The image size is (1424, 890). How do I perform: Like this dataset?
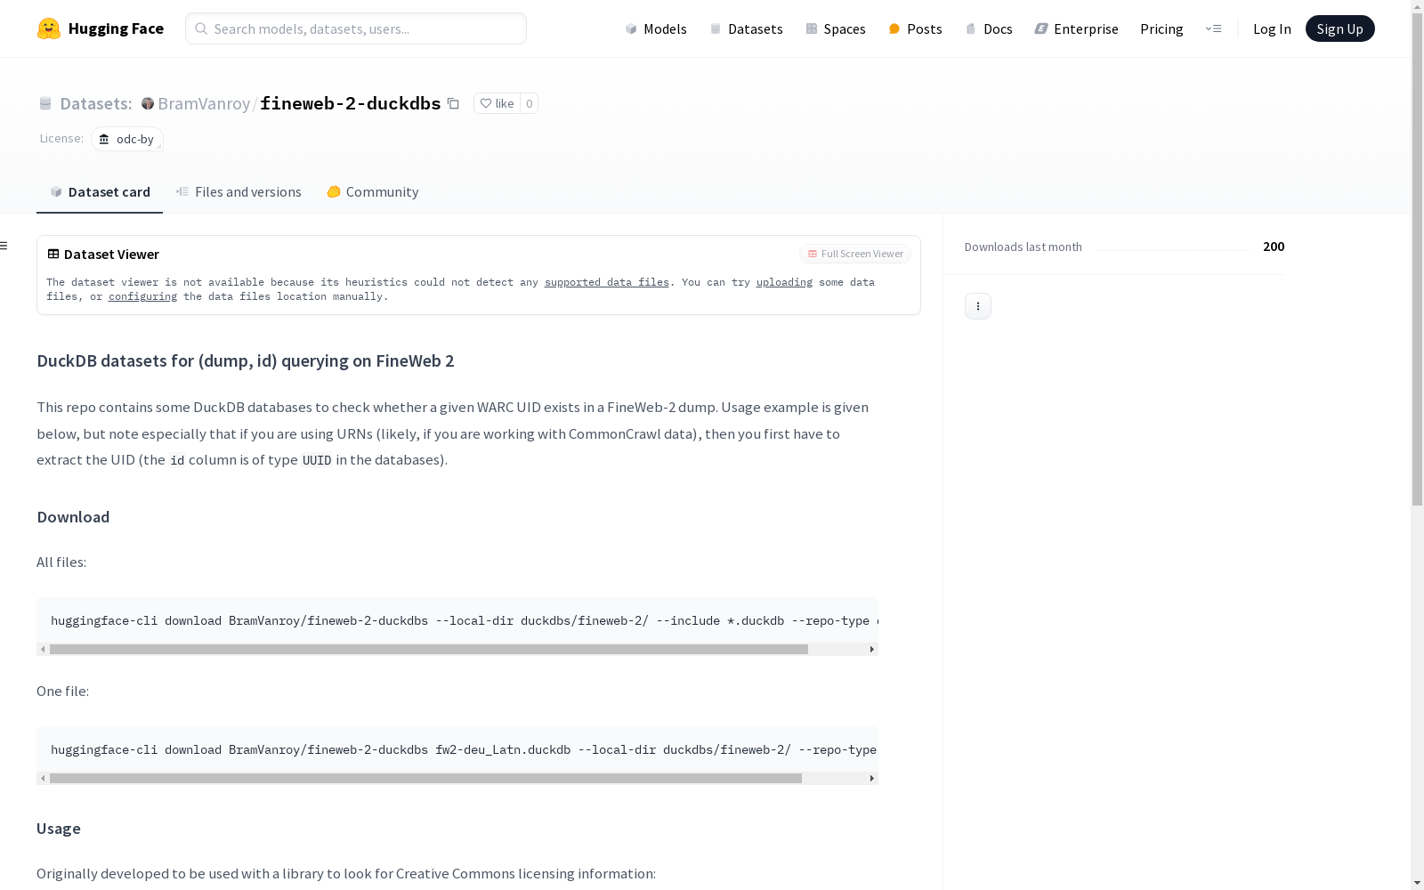tap(497, 103)
